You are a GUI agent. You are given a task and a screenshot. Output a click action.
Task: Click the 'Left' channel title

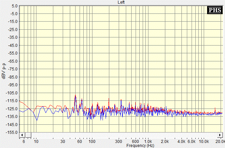[x=121, y=2]
